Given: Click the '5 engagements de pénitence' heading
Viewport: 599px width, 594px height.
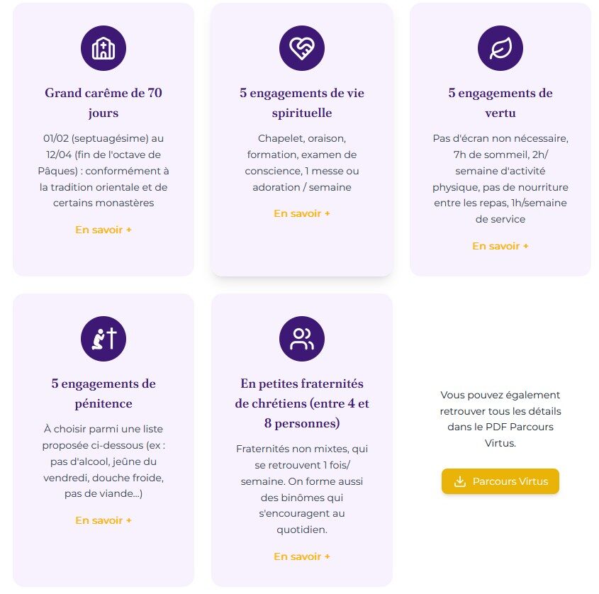Looking at the screenshot, I should click(x=103, y=393).
